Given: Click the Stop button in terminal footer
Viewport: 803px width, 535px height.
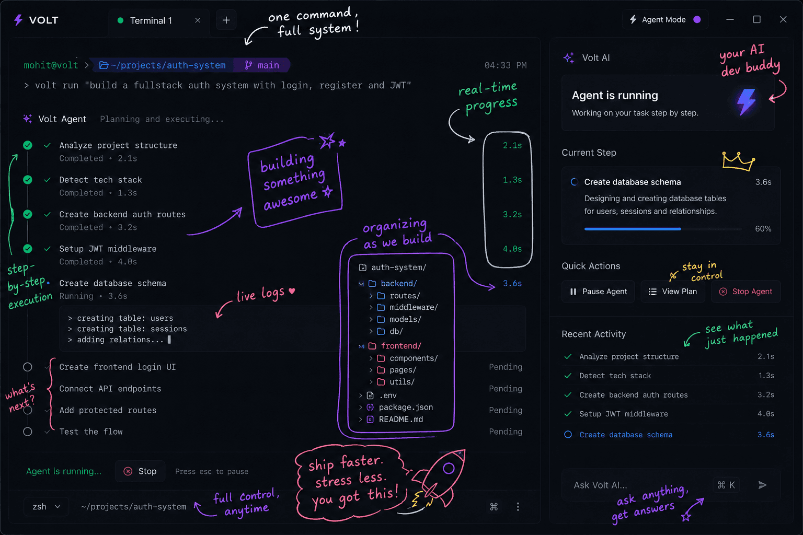Looking at the screenshot, I should click(x=140, y=471).
